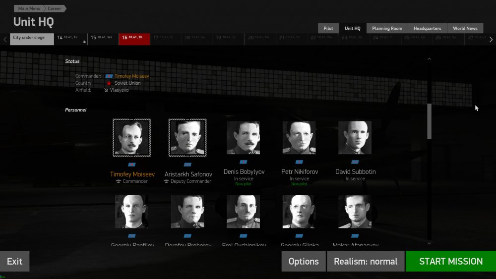Screen dimensions: 496x279
Task: Select Aristarkh Safonov's portrait
Action: coord(187,137)
